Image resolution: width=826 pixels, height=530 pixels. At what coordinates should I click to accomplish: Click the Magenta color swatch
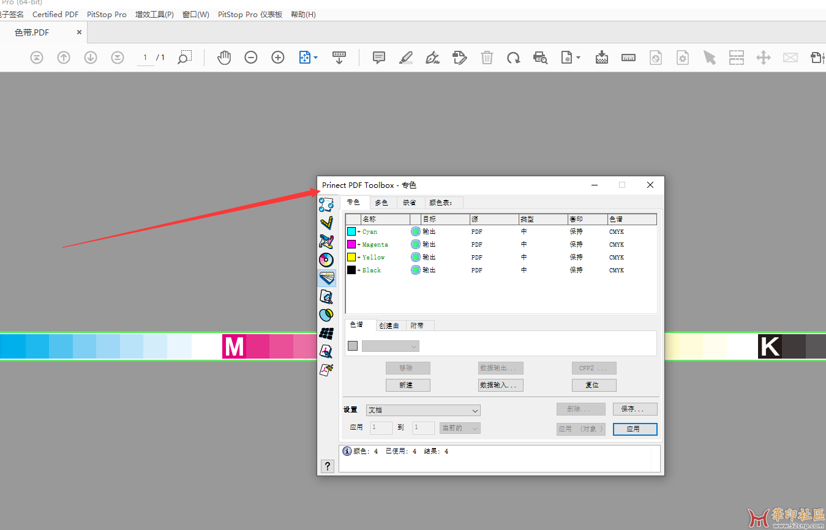coord(351,244)
